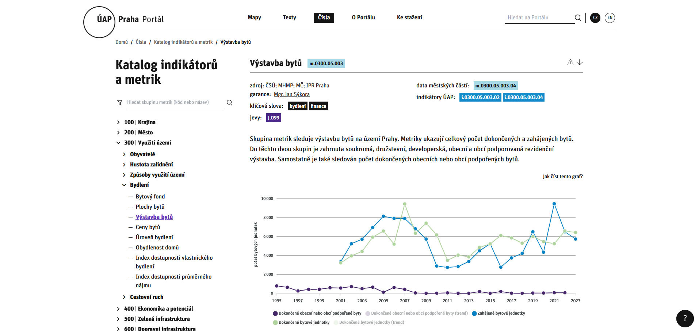The image size is (699, 331).
Task: Click the purple J.099 phenomenon tag
Action: click(274, 118)
